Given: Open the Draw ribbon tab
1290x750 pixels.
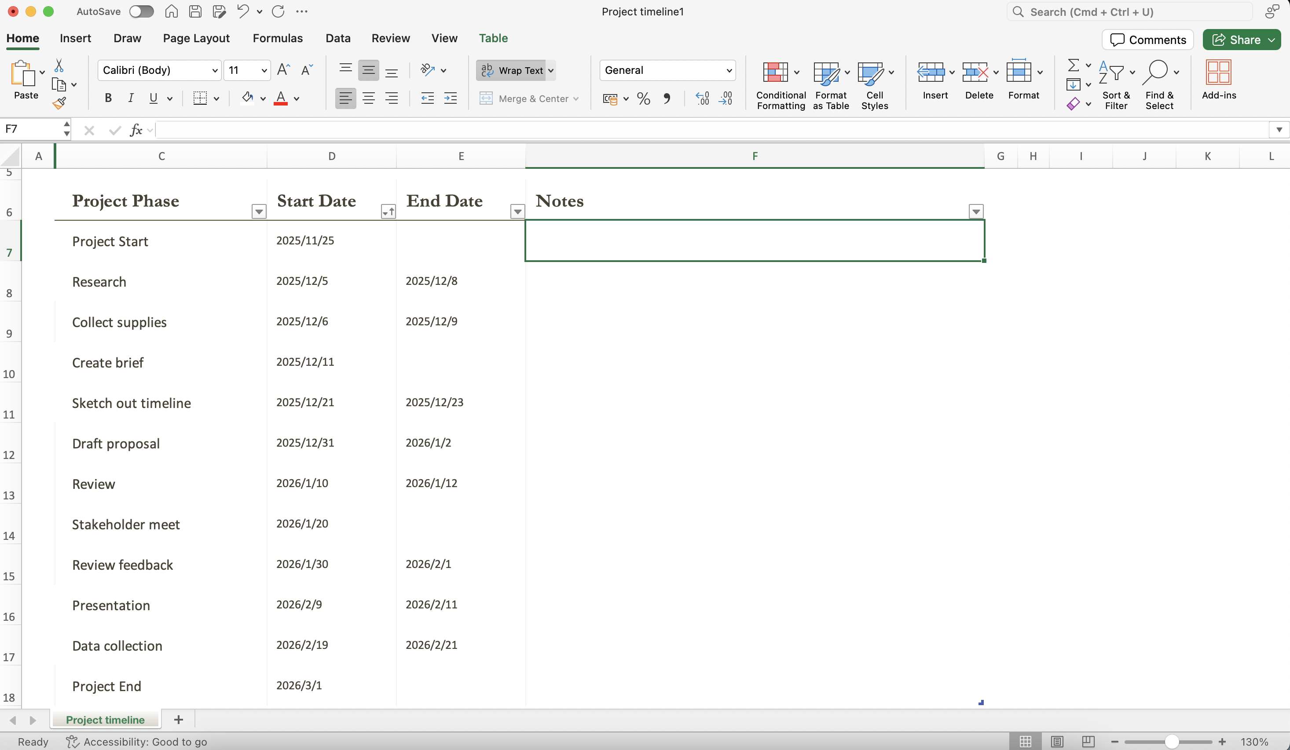Looking at the screenshot, I should [x=127, y=38].
